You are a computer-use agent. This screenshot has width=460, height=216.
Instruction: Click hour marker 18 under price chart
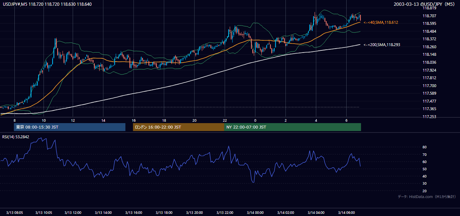click(x=164, y=120)
